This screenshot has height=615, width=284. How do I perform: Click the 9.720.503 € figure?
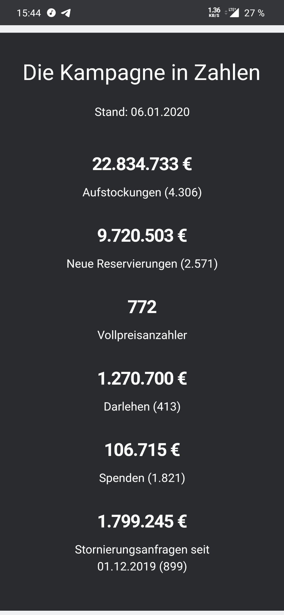tap(142, 236)
